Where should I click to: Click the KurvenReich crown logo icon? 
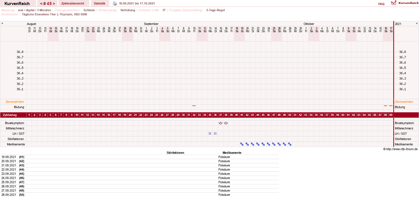(x=394, y=3)
